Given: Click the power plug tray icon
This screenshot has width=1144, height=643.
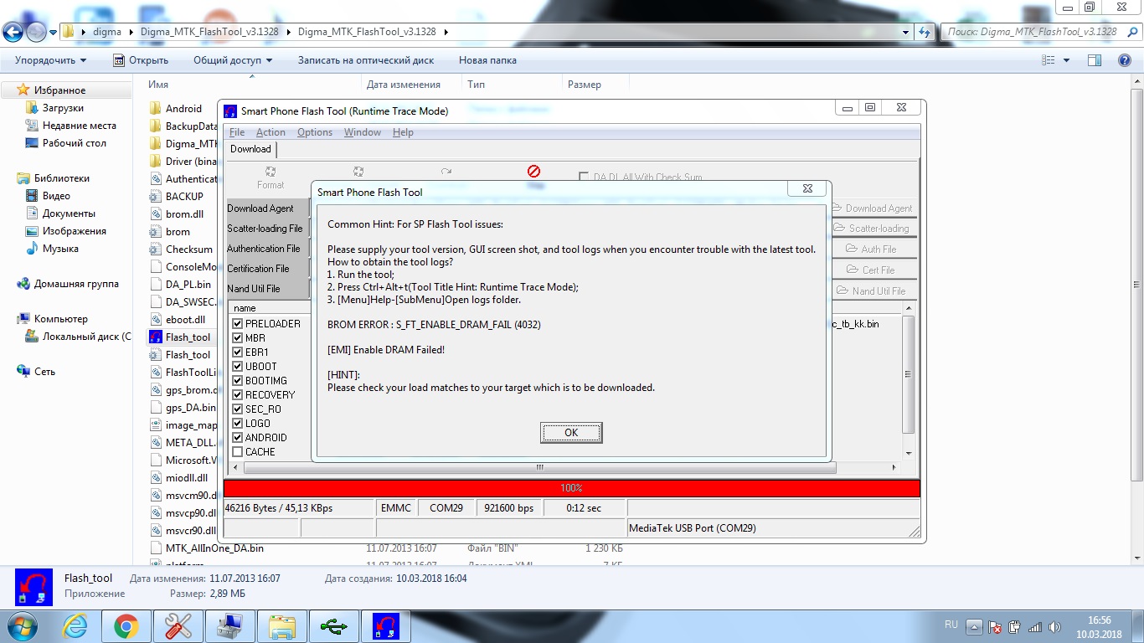Looking at the screenshot, I should [x=1015, y=626].
